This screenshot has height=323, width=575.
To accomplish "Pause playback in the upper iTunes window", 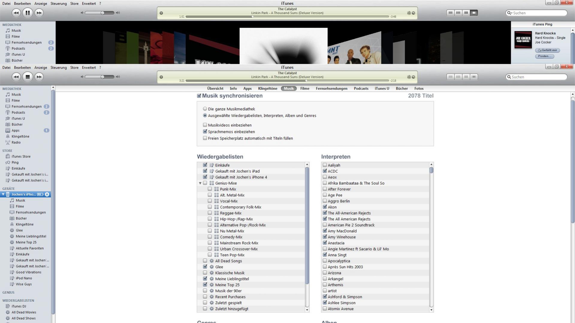I will (x=28, y=13).
